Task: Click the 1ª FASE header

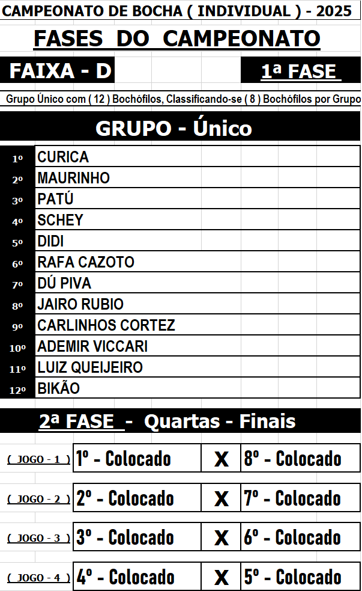Action: click(x=301, y=70)
